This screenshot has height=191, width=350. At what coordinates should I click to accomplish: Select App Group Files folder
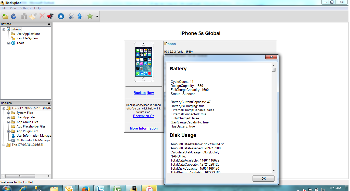27,122
